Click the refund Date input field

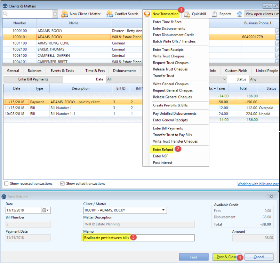tap(24, 210)
